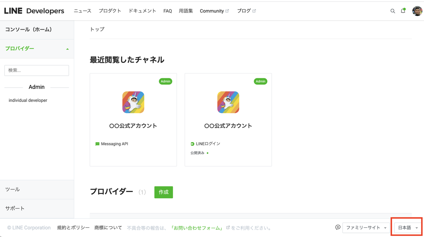This screenshot has height=237, width=424.
Task: Click the Messaging API label text
Action: (x=114, y=144)
